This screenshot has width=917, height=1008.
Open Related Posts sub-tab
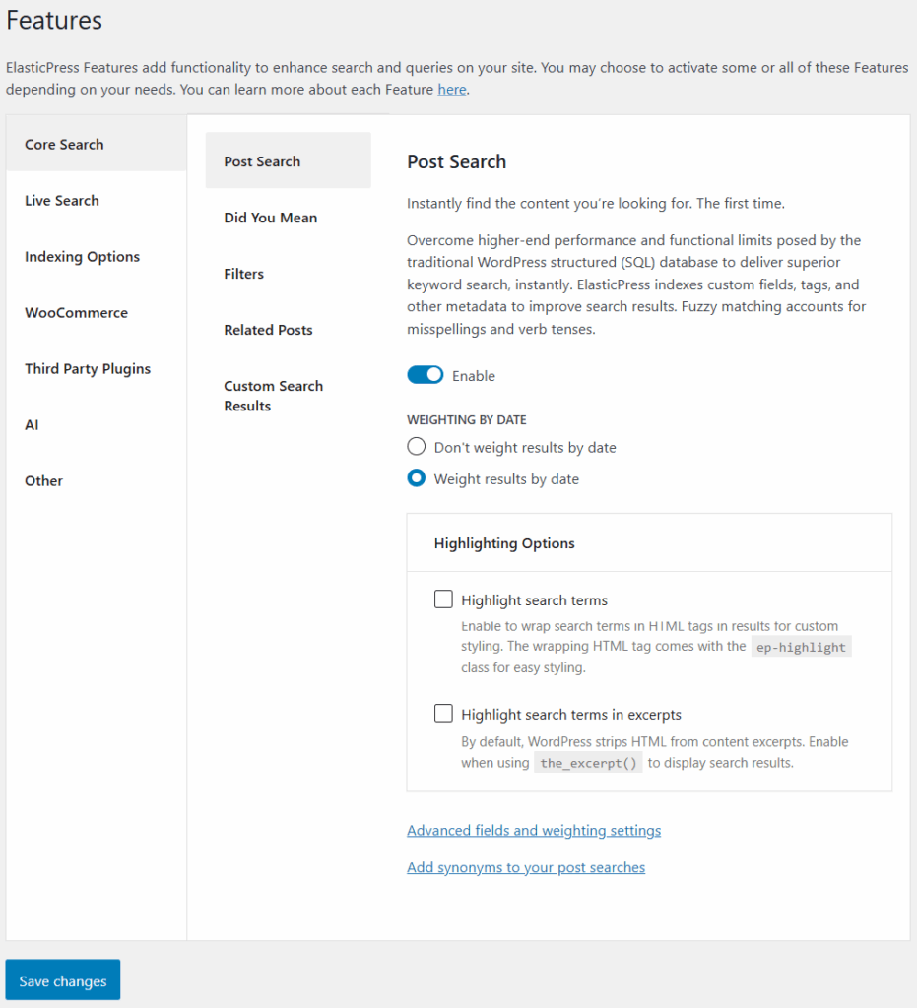tap(269, 330)
